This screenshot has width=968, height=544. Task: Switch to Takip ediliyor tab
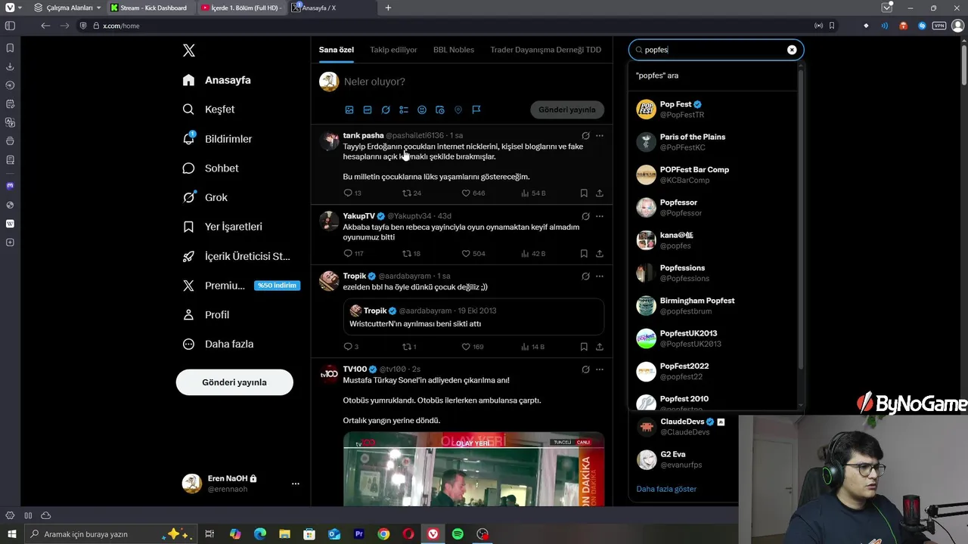[x=393, y=50]
